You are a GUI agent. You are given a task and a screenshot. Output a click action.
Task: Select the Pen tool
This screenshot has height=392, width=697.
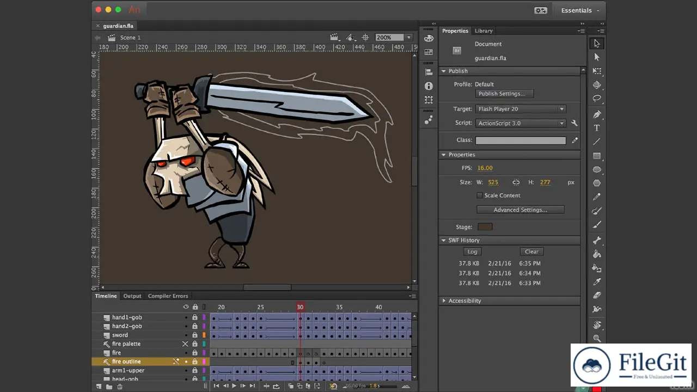[597, 114]
